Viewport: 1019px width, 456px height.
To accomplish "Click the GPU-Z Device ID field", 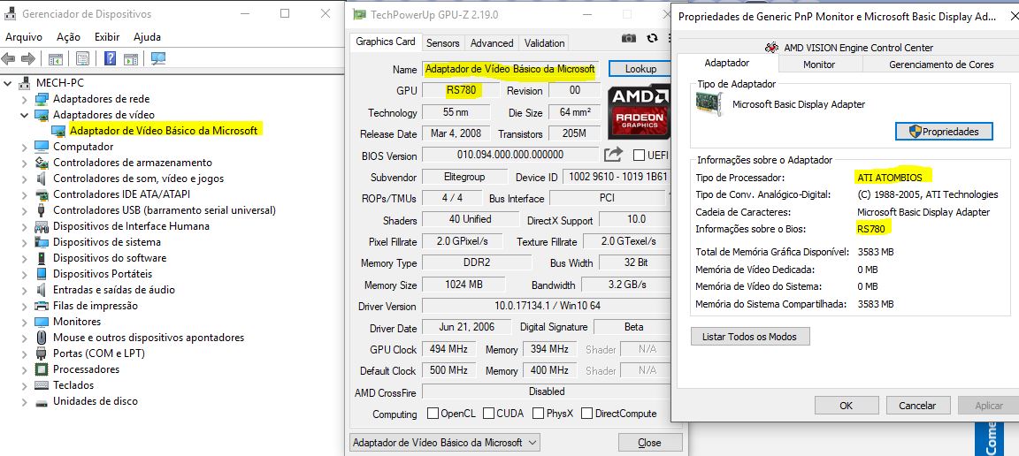I will [616, 177].
